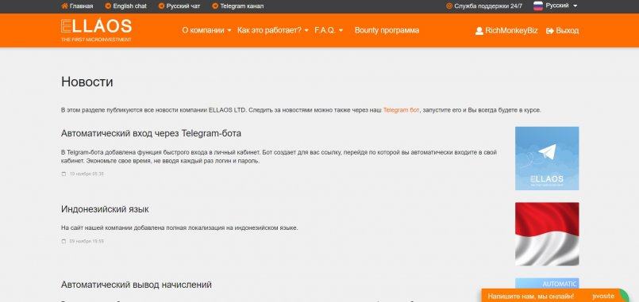
Task: Click Выход to log out
Action: (x=567, y=31)
